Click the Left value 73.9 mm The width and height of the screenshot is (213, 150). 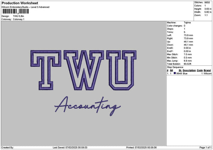(188, 35)
